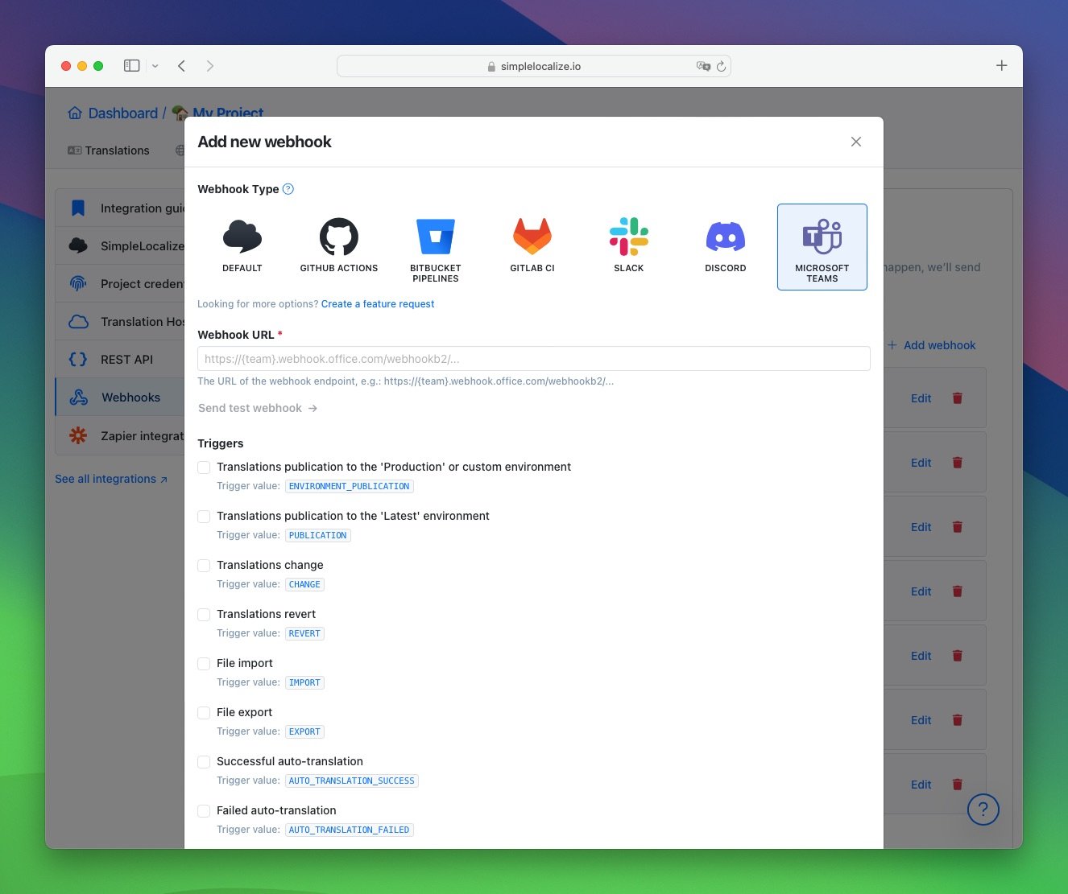Screen dimensions: 1068x894
Task: Check the Translations change trigger
Action: coord(204,566)
